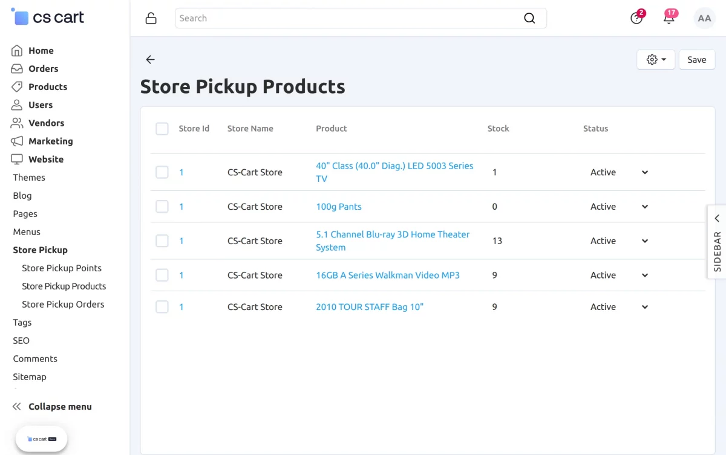This screenshot has height=455, width=726.
Task: Click the Collapse menu double-arrow icon
Action: coord(17,407)
